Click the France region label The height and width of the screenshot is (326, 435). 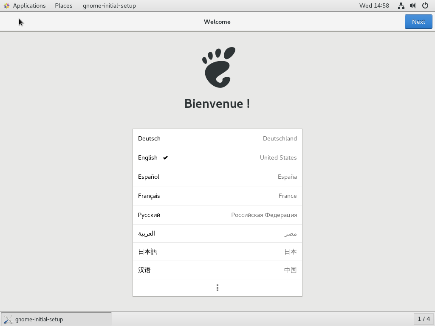(288, 196)
